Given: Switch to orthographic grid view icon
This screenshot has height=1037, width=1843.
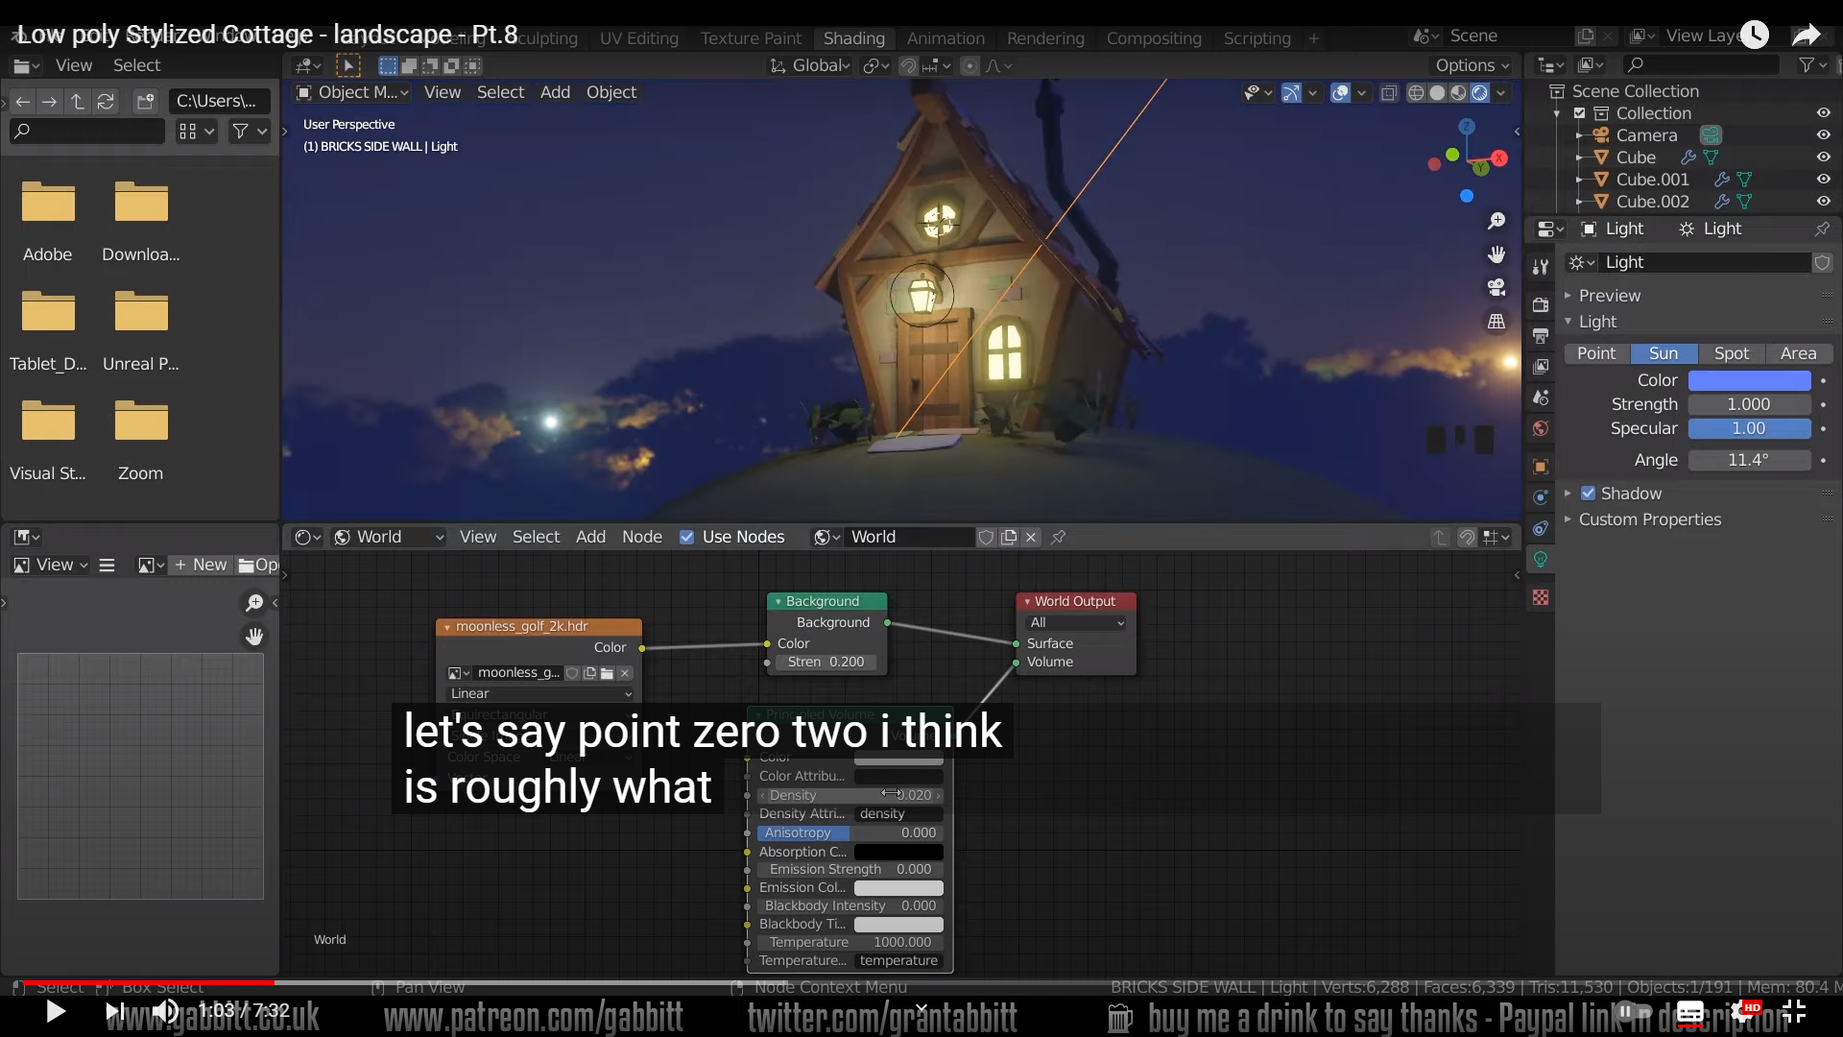Looking at the screenshot, I should (1496, 321).
